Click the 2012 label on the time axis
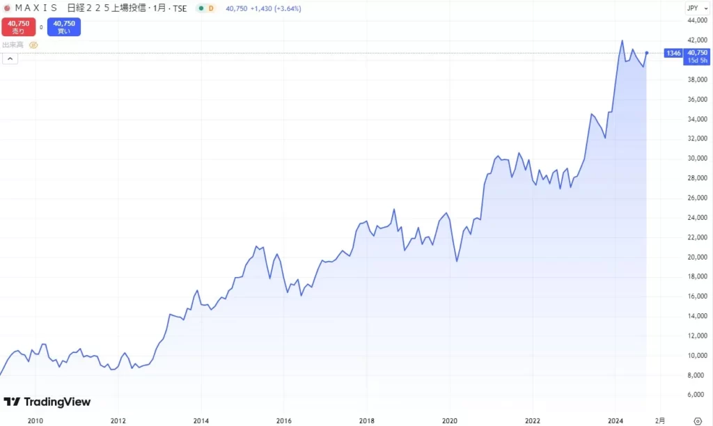 click(118, 421)
